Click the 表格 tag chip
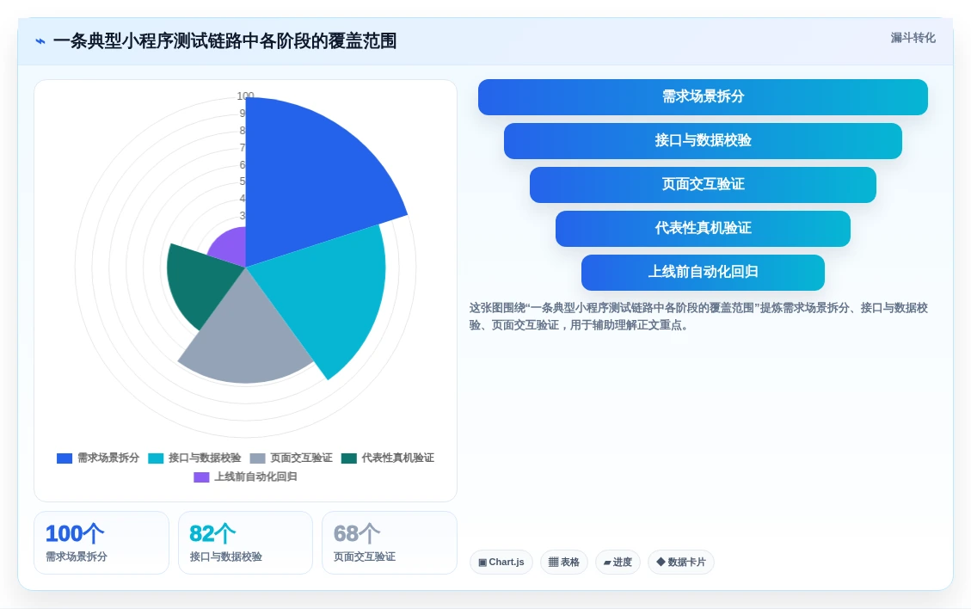The image size is (971, 609). click(x=564, y=563)
